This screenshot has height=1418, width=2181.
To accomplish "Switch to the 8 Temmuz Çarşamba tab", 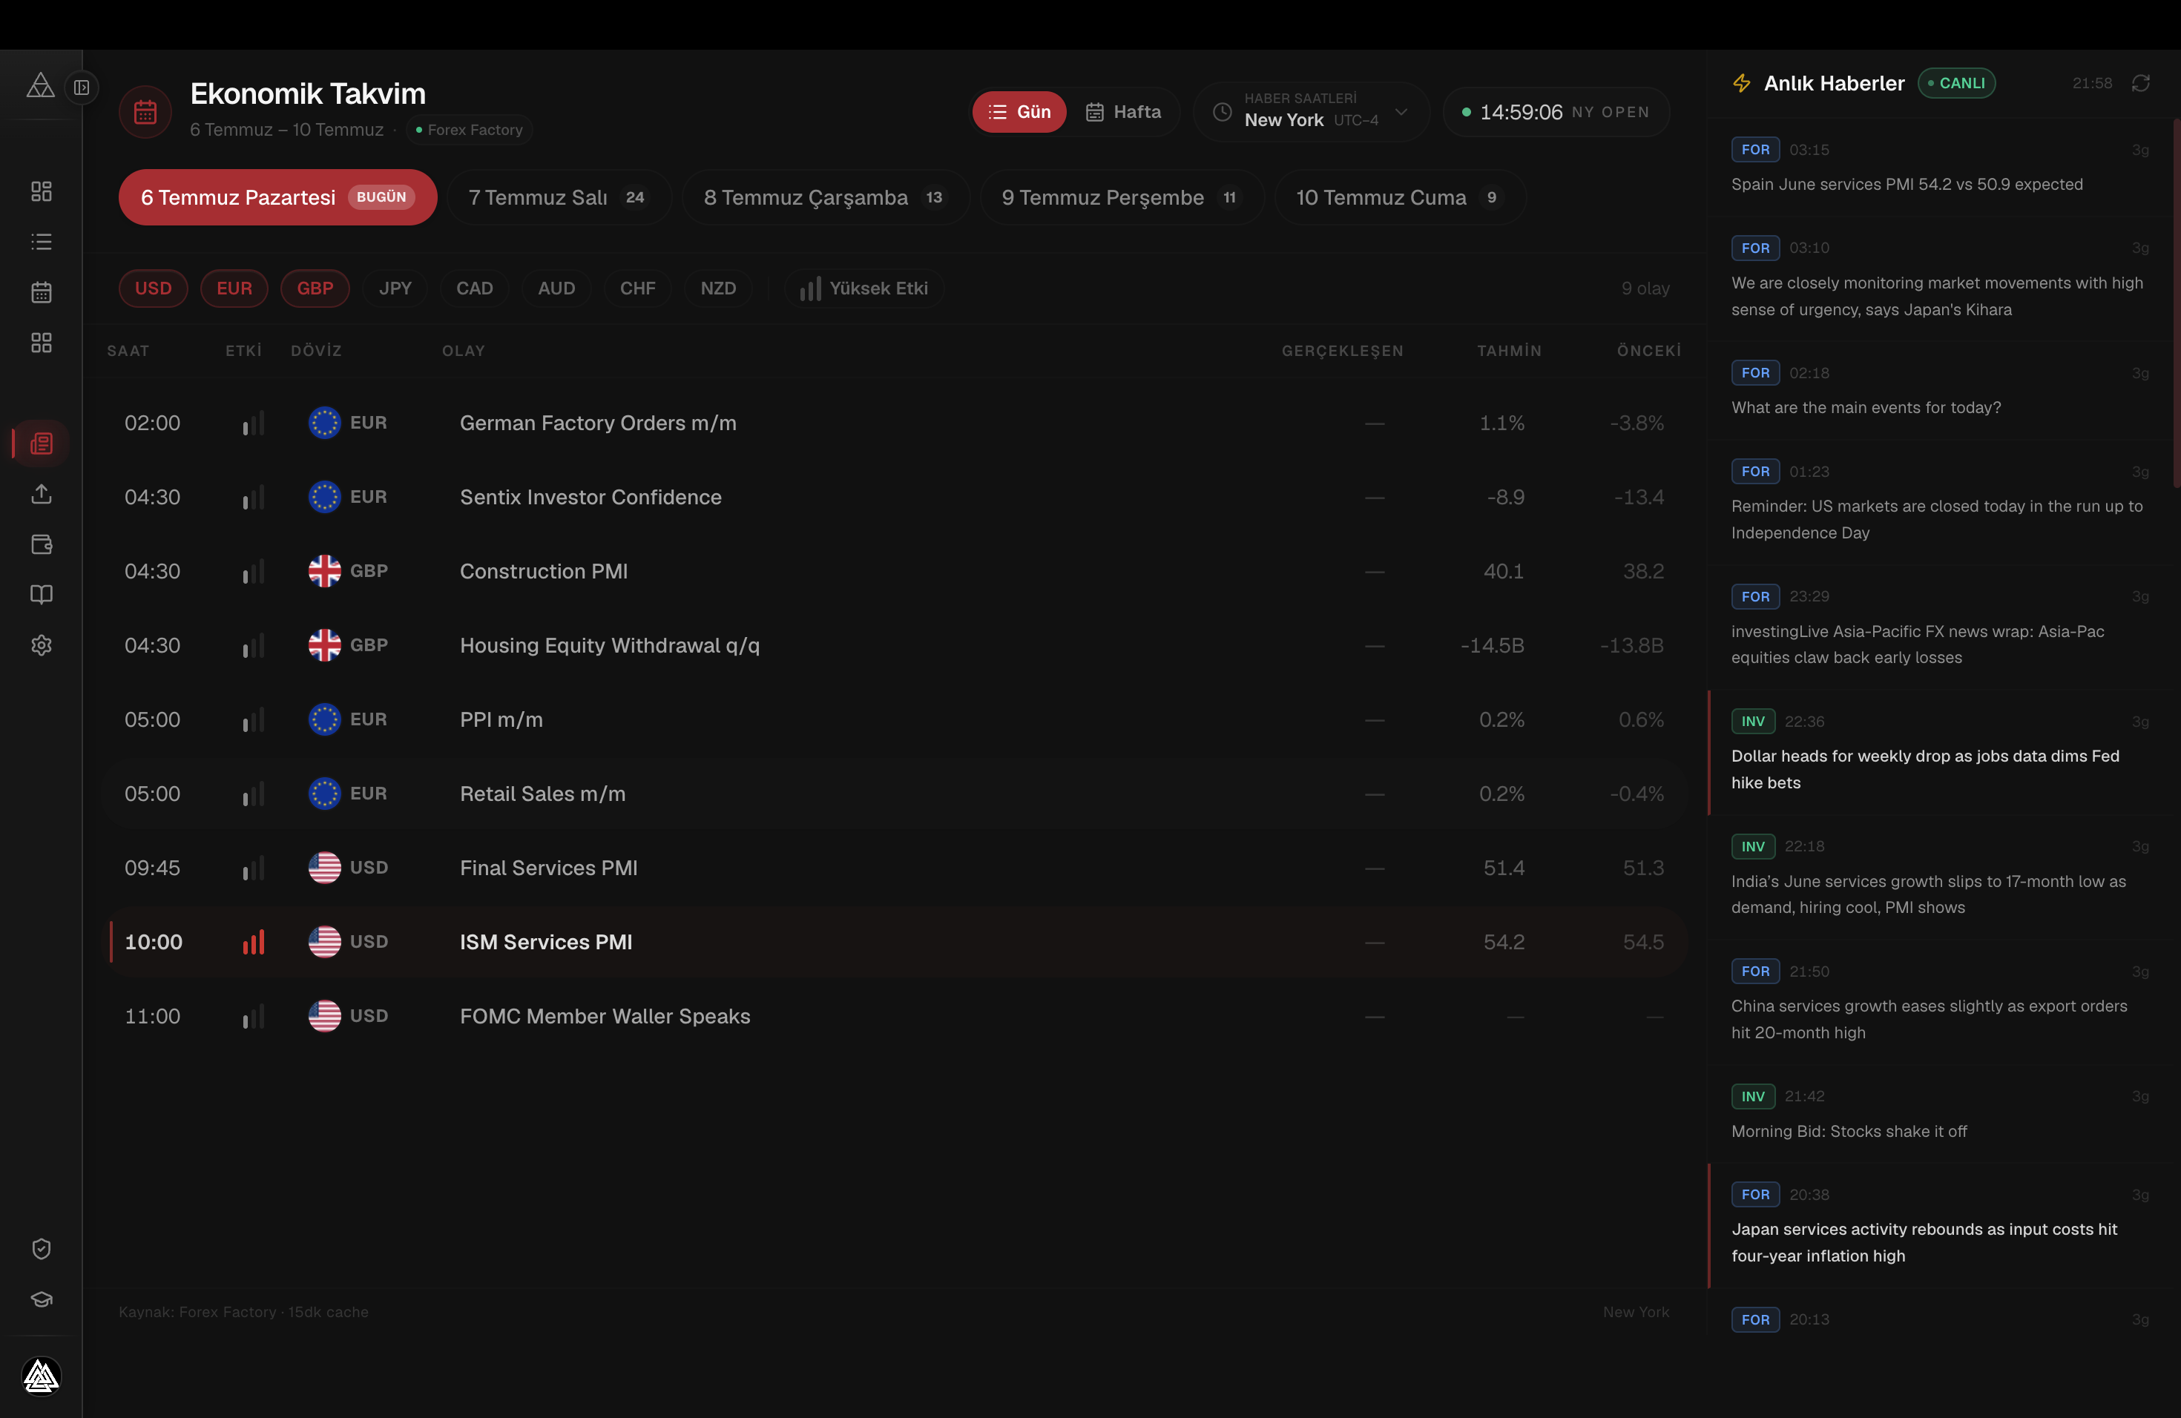I will pyautogui.click(x=825, y=198).
